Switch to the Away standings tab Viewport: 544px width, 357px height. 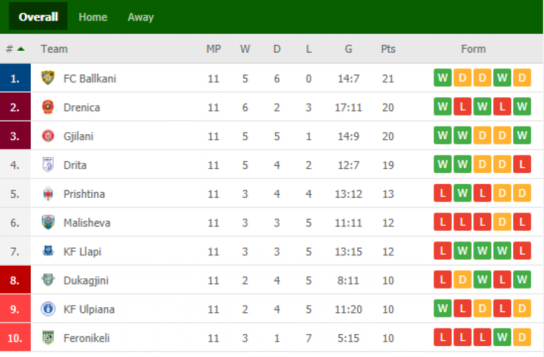(x=140, y=17)
